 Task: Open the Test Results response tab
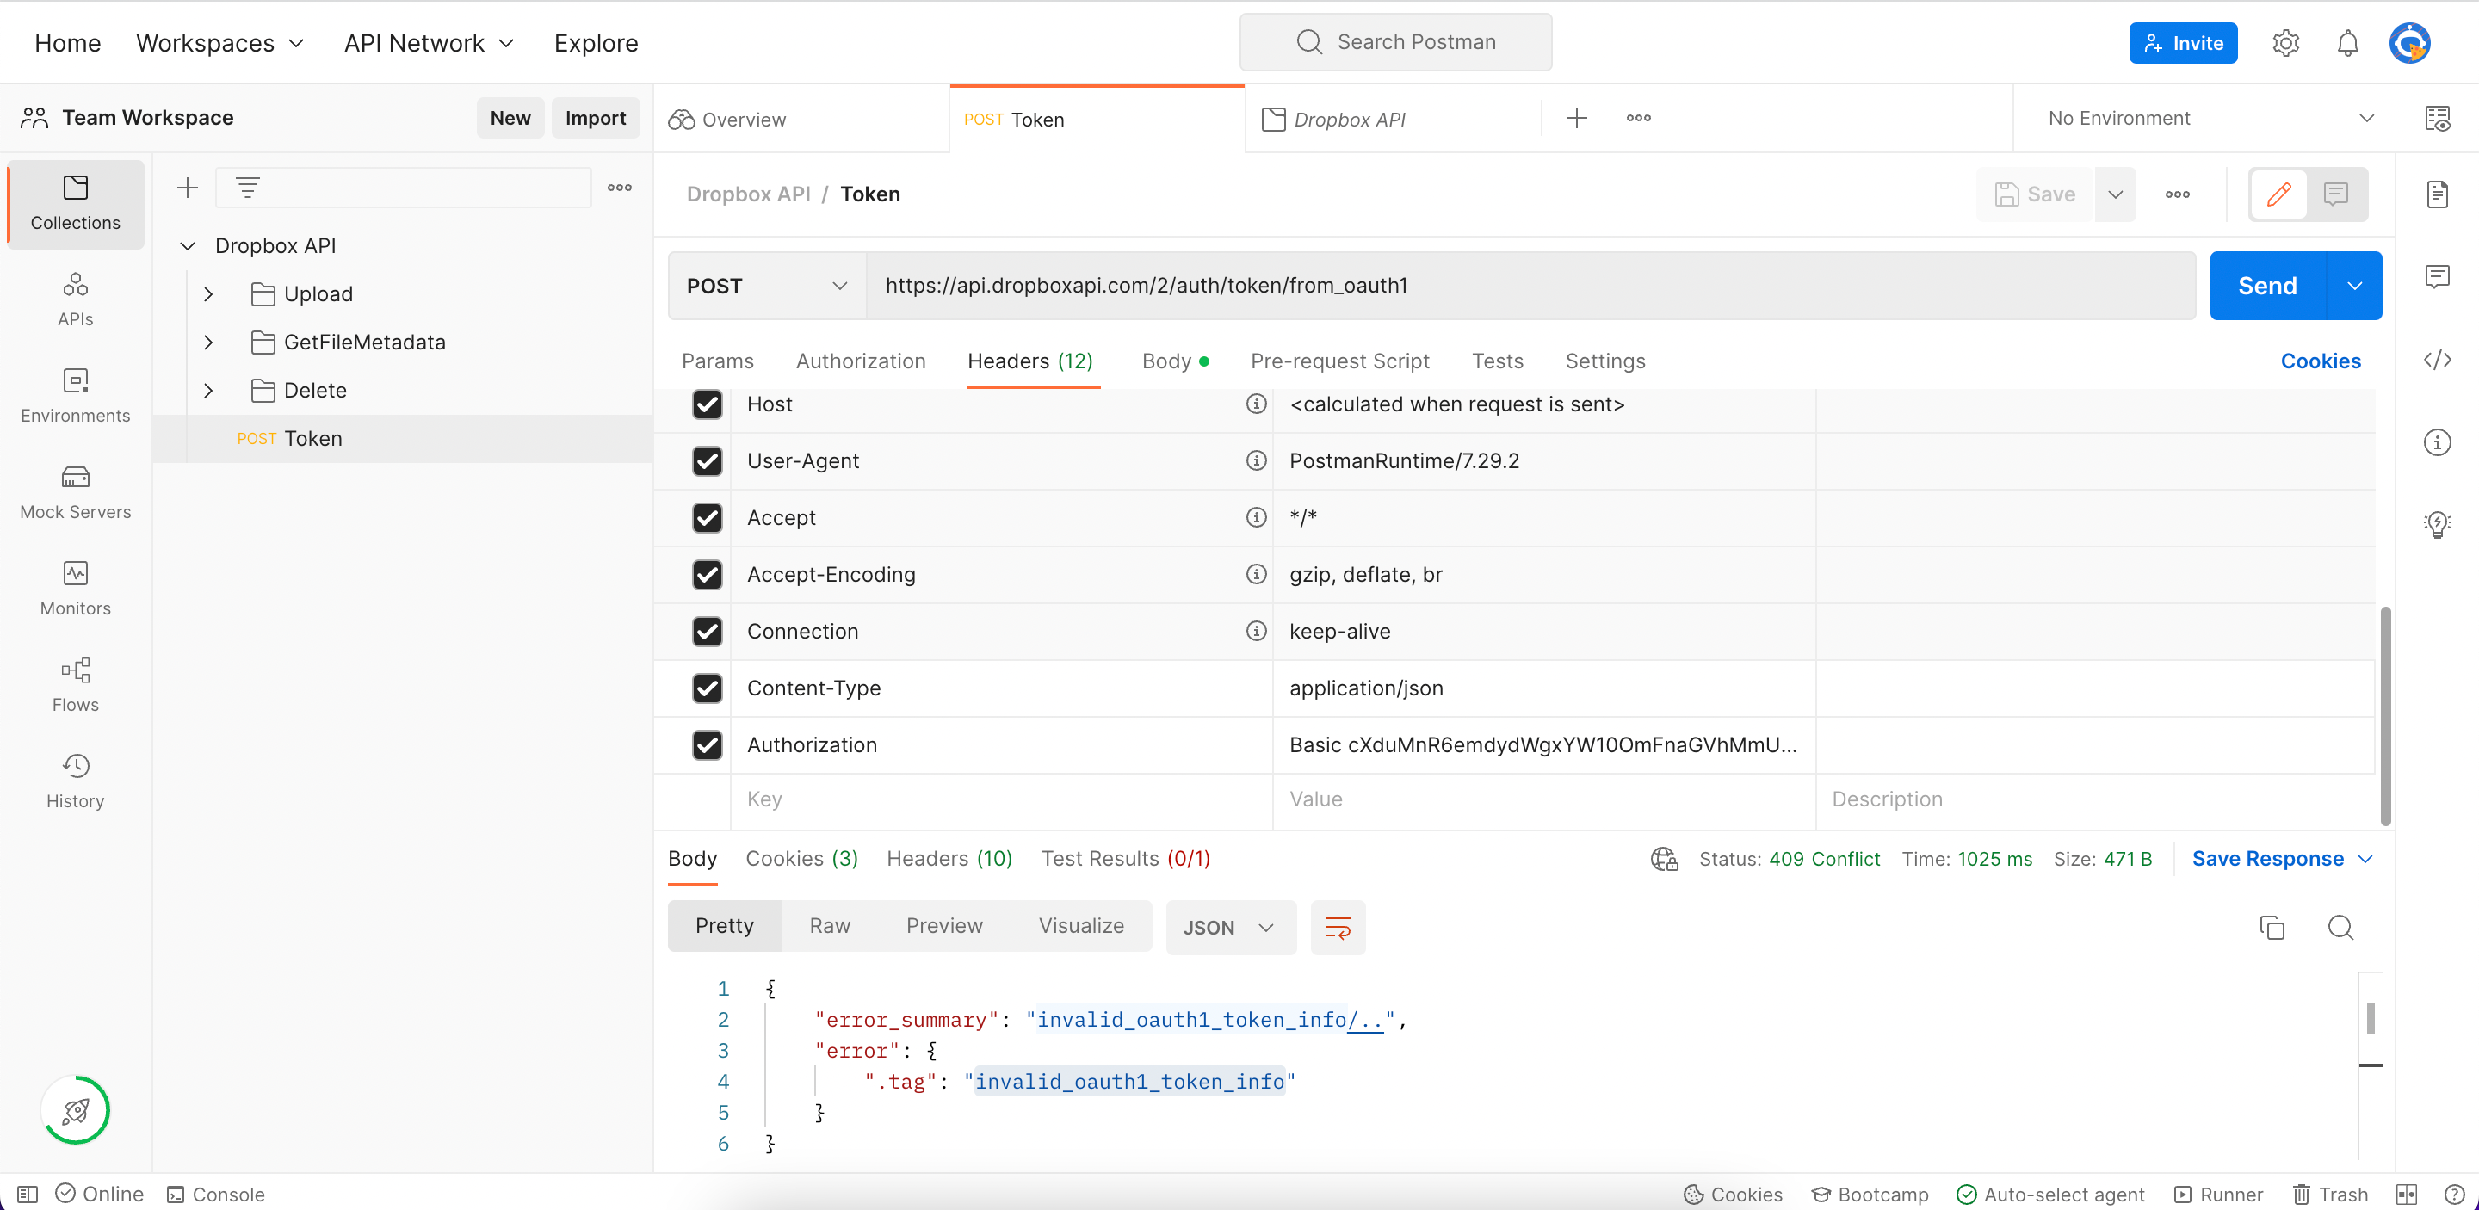1125,858
